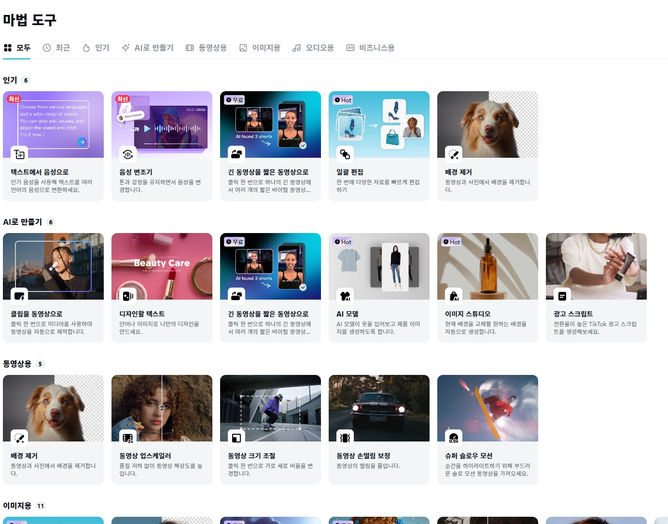Select the 일괄 편집 batch edit icon
Screen dimensions: 668x524
[x=345, y=154]
